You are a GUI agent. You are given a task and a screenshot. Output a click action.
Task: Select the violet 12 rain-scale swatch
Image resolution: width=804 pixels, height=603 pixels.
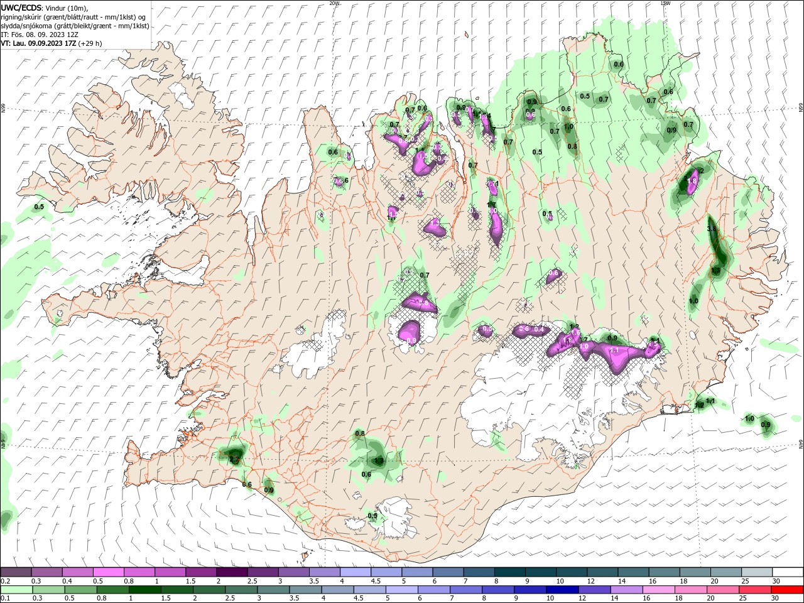click(594, 590)
